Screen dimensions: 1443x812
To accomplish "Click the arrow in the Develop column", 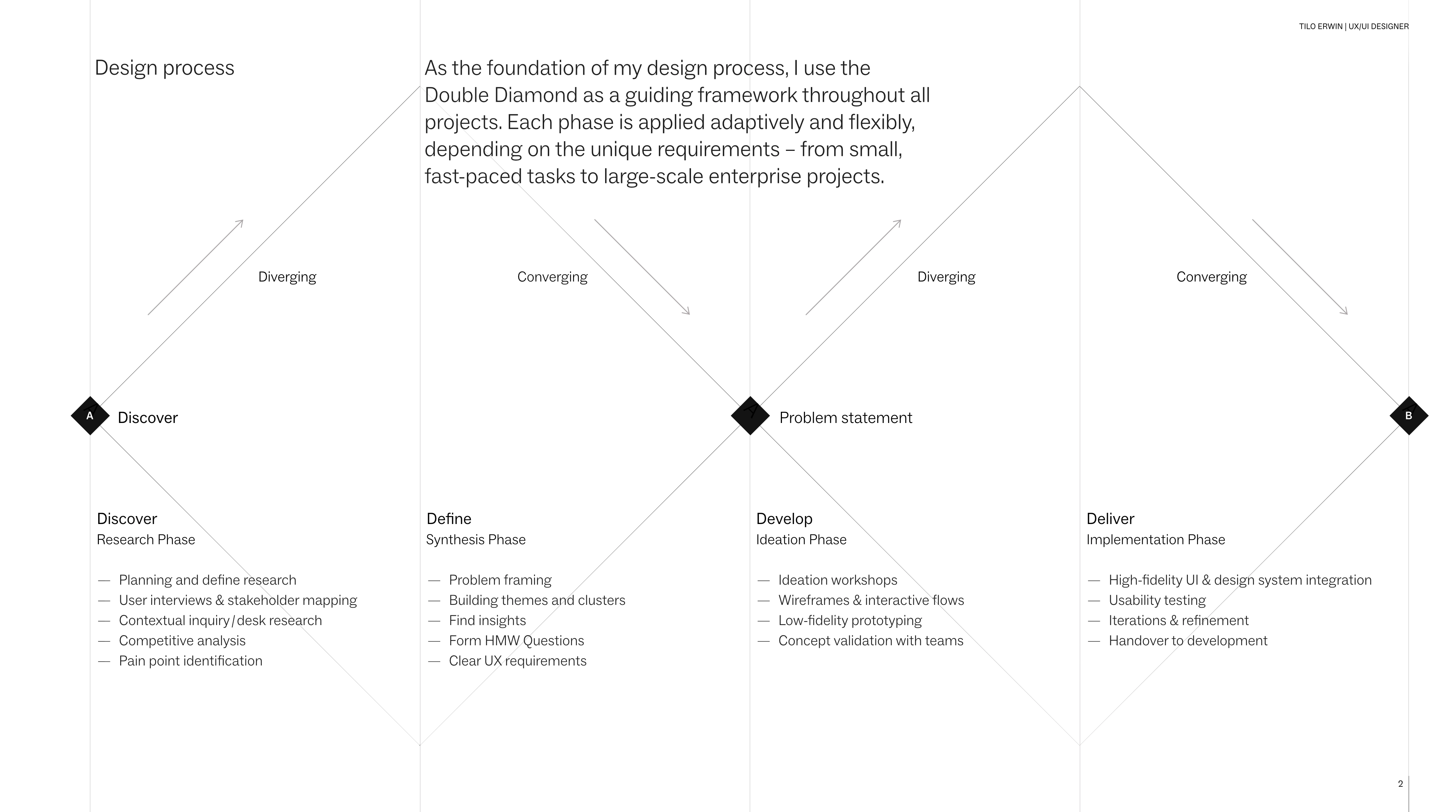I will coord(853,267).
